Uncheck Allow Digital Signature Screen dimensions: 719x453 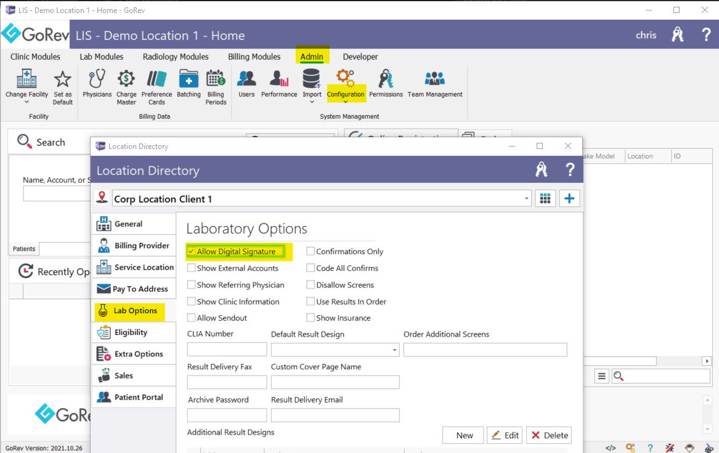tap(192, 251)
